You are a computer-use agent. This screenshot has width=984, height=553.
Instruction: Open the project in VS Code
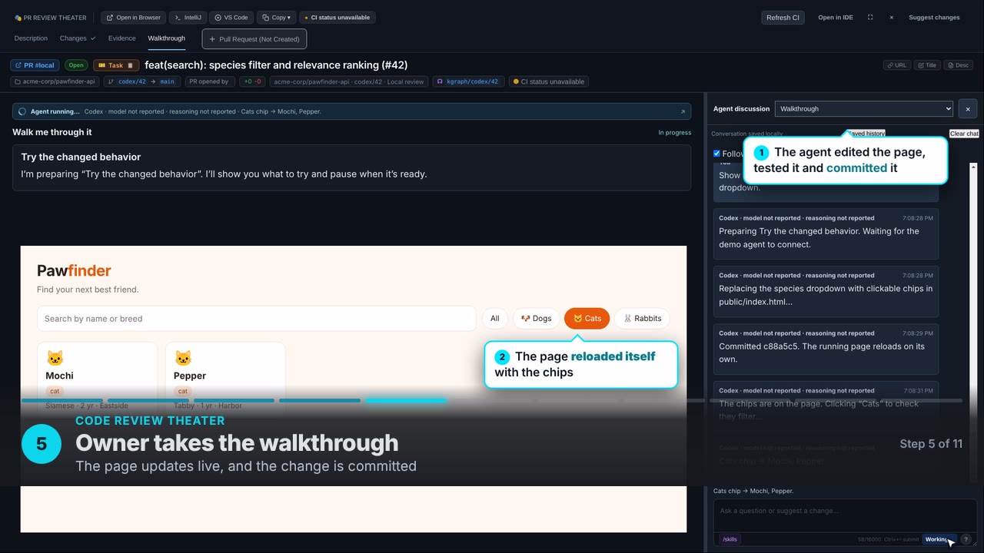point(231,18)
